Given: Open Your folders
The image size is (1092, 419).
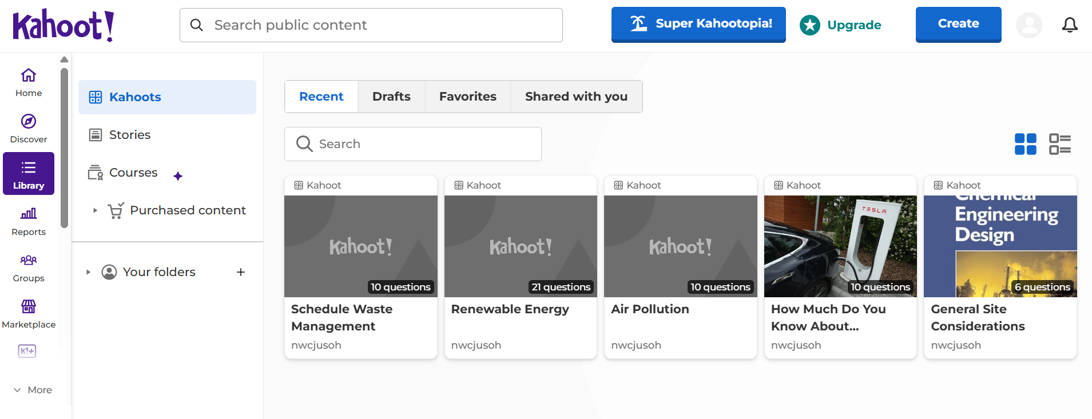Looking at the screenshot, I should (148, 272).
